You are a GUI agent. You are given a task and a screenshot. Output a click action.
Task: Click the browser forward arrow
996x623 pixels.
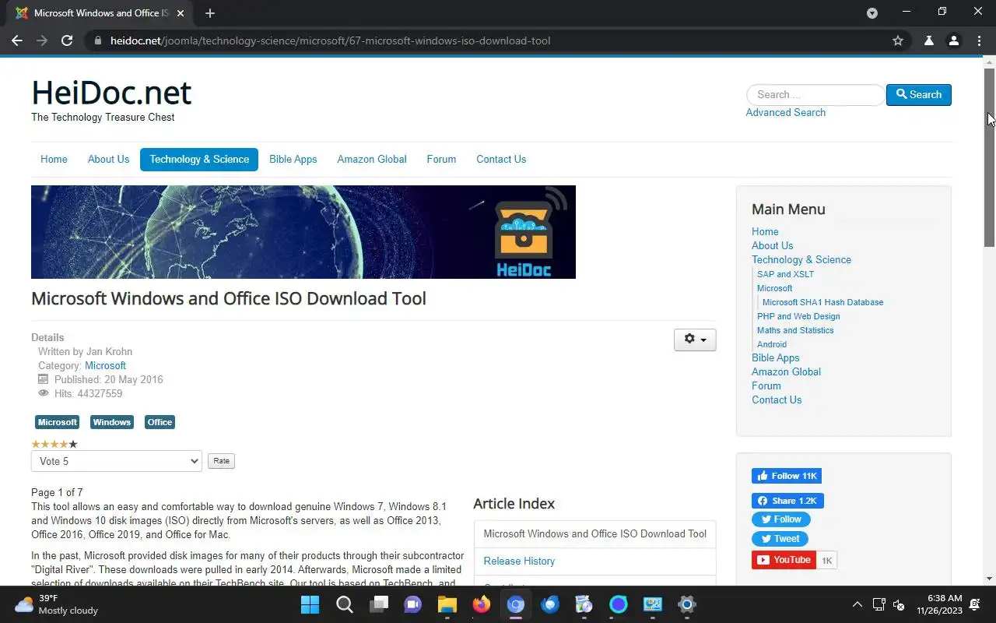point(42,40)
